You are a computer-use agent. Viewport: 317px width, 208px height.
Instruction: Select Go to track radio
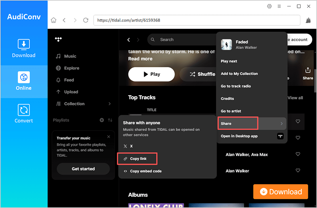click(x=236, y=86)
